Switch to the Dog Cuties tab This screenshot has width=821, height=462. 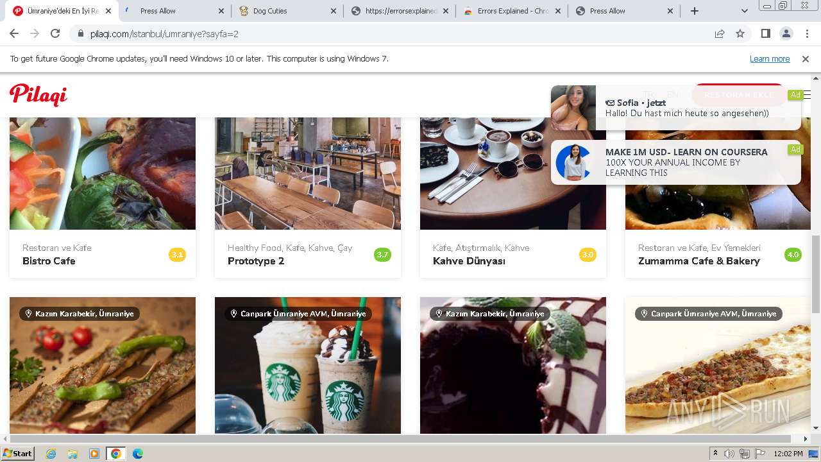click(287, 11)
